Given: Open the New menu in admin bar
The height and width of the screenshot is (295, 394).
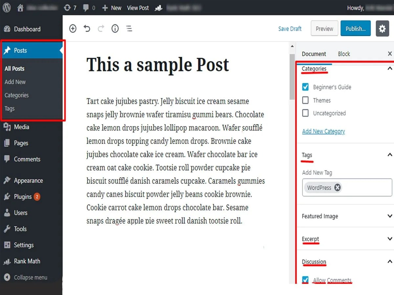Looking at the screenshot, I should click(111, 8).
